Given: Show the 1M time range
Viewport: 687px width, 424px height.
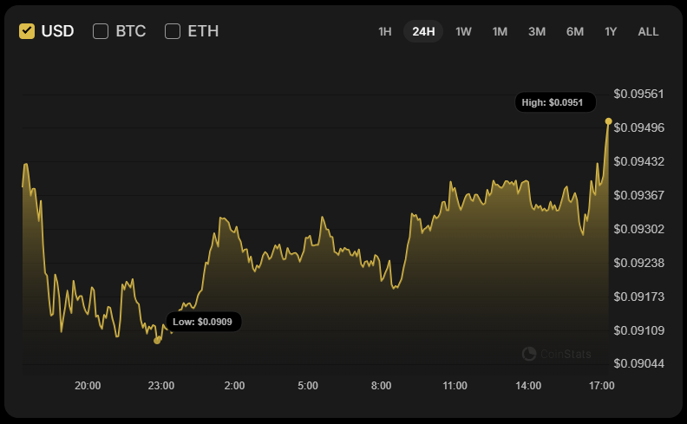Looking at the screenshot, I should [500, 31].
